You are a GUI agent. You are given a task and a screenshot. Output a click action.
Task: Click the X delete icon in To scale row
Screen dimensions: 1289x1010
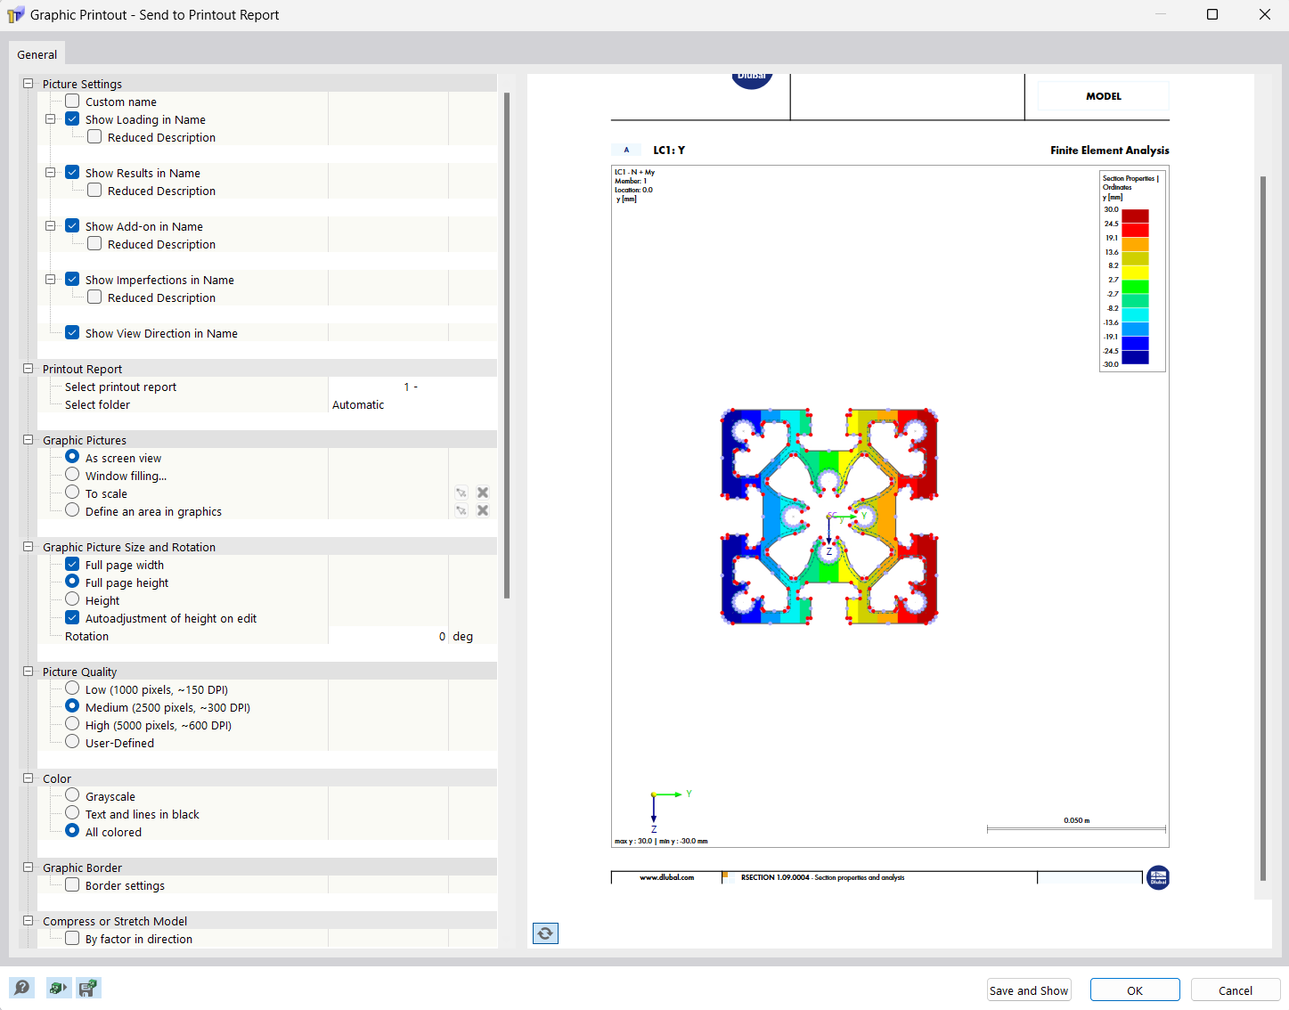(483, 493)
